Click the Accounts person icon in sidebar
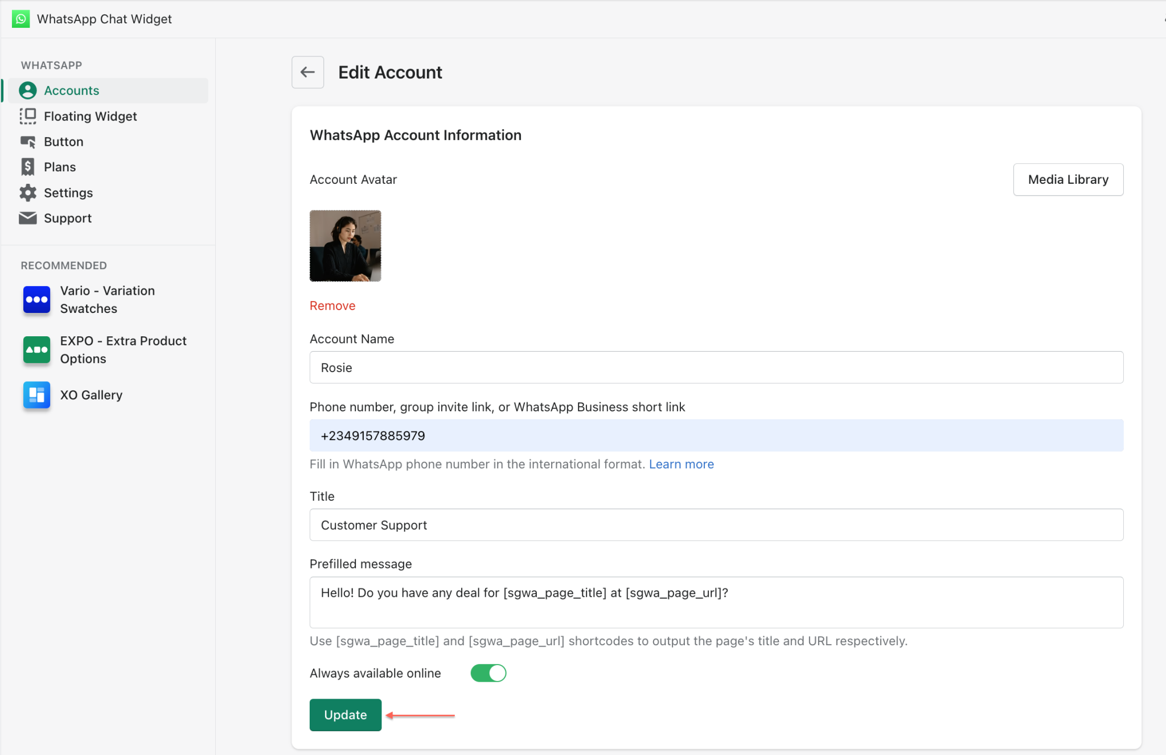The height and width of the screenshot is (755, 1166). coord(27,90)
